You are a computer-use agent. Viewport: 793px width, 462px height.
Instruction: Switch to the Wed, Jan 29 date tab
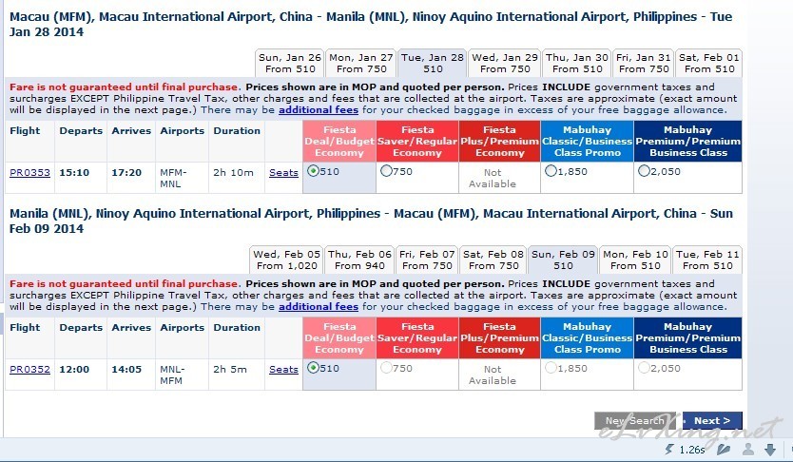[x=505, y=63]
